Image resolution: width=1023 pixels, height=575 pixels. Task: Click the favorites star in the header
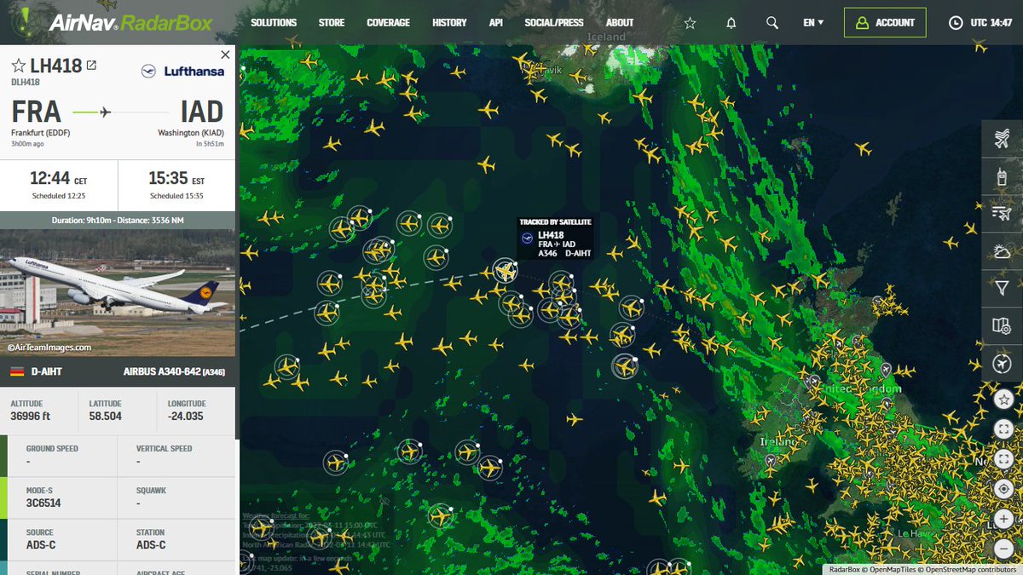(x=690, y=23)
